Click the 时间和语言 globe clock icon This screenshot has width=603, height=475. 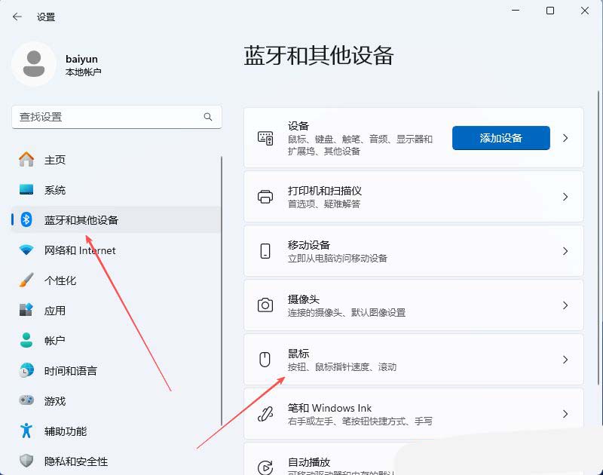tap(26, 370)
